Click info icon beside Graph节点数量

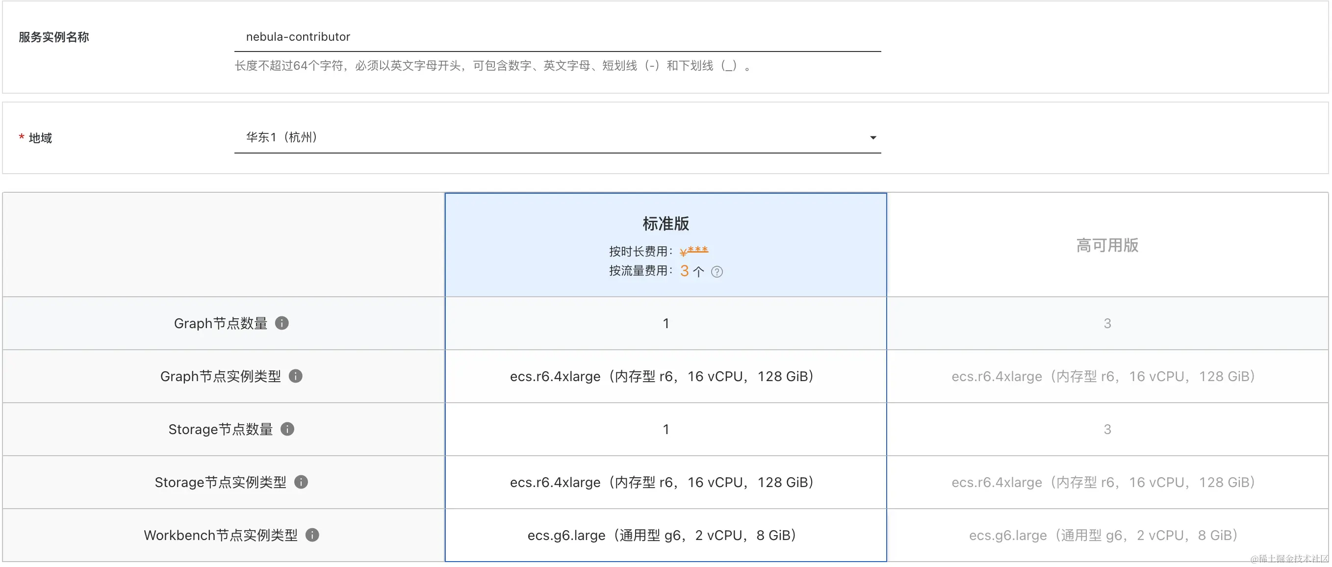pyautogui.click(x=282, y=323)
